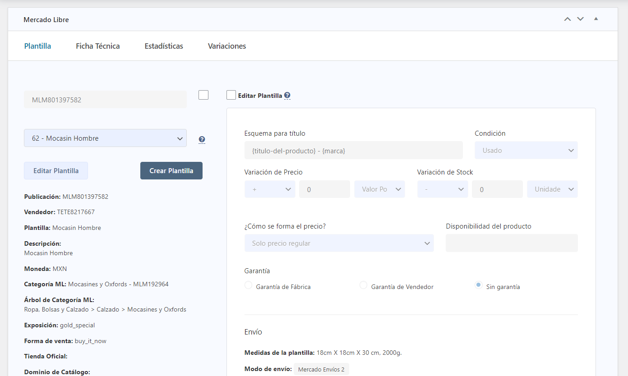Focus the Variación de Precio amount field
The height and width of the screenshot is (376, 628).
click(324, 189)
